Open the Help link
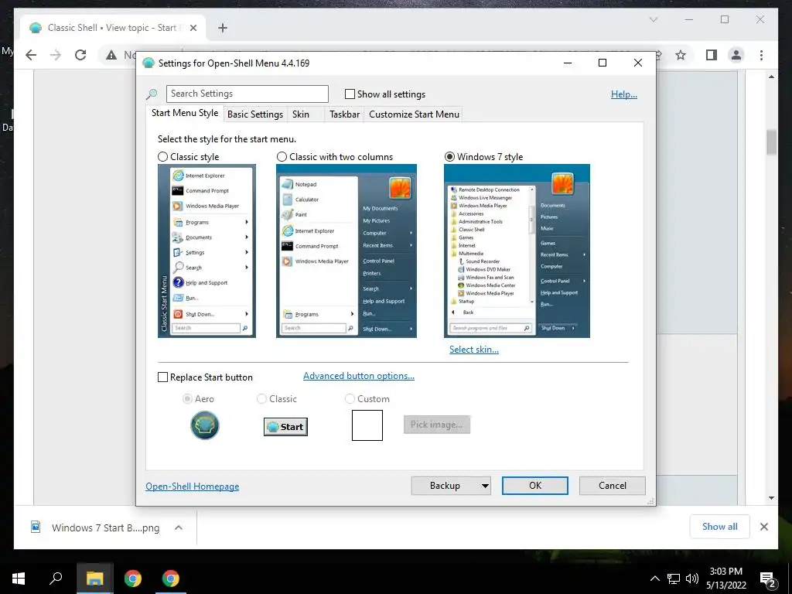This screenshot has width=792, height=594. 624,94
